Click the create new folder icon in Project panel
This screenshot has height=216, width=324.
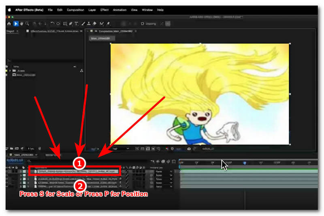point(12,148)
